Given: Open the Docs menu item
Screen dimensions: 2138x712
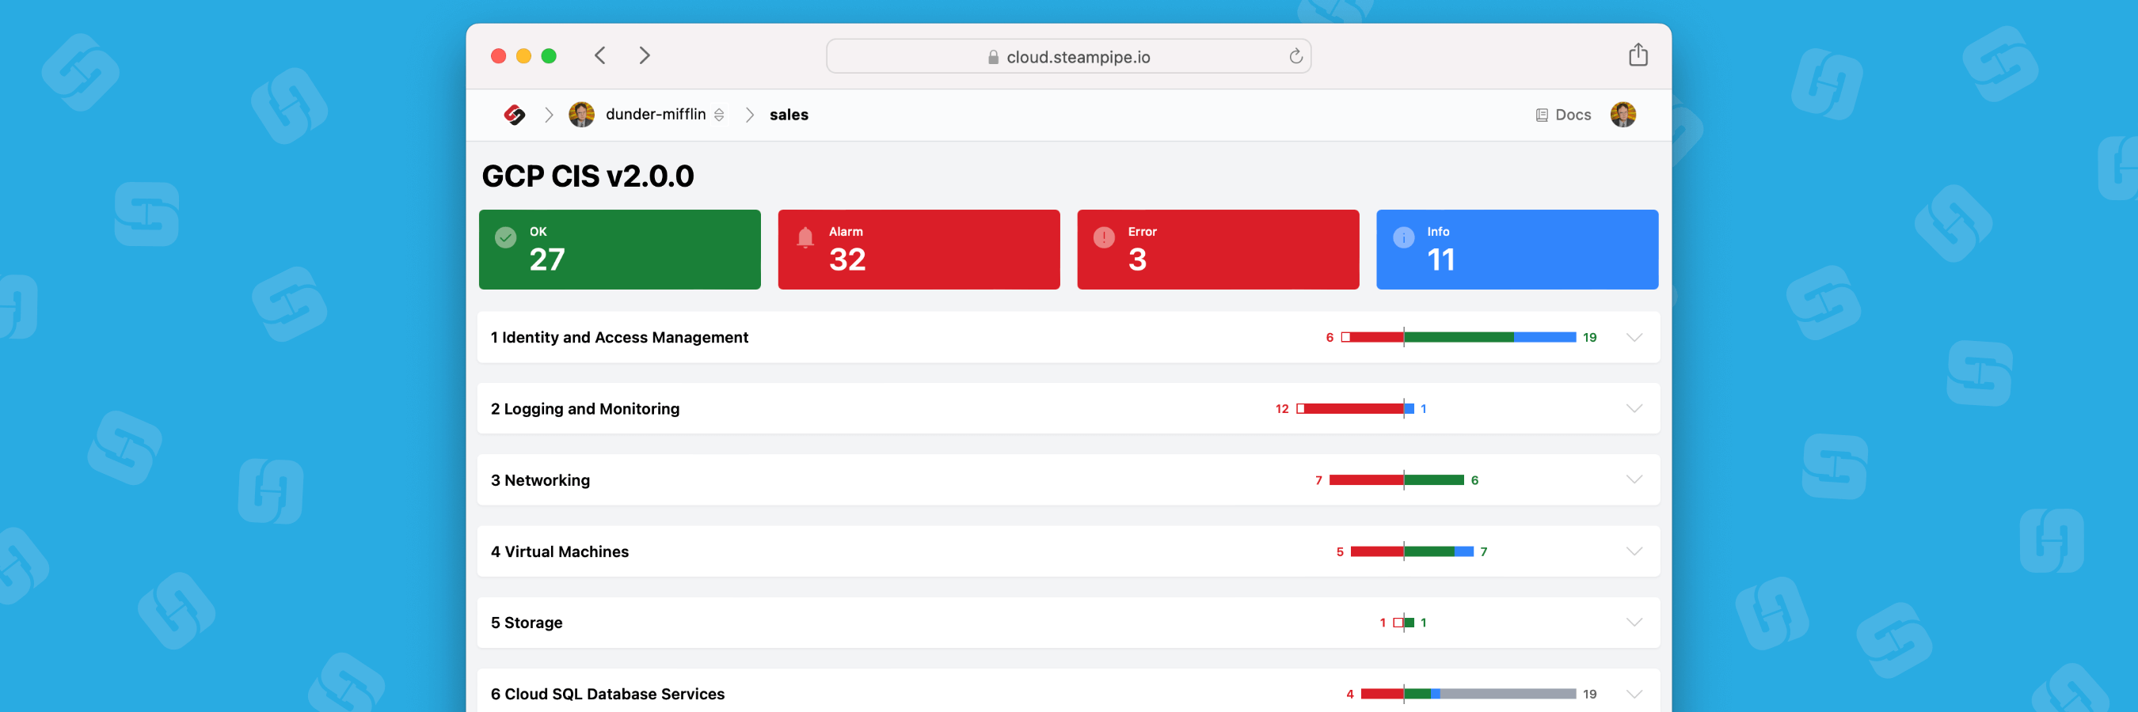Looking at the screenshot, I should [1573, 115].
